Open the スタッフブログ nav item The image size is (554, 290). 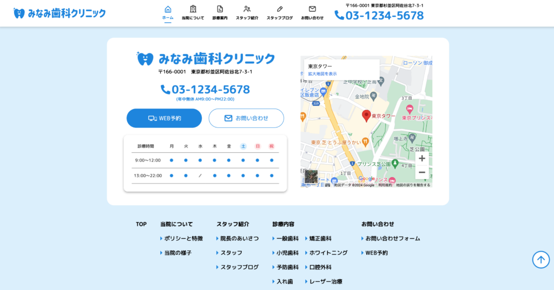point(280,13)
